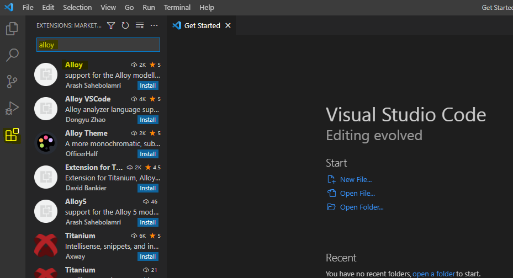The image size is (513, 278).
Task: Clear extensions search results icon
Action: [140, 25]
